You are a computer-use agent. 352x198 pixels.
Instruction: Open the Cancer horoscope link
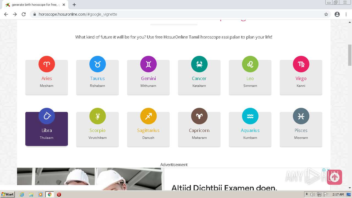[x=199, y=78]
